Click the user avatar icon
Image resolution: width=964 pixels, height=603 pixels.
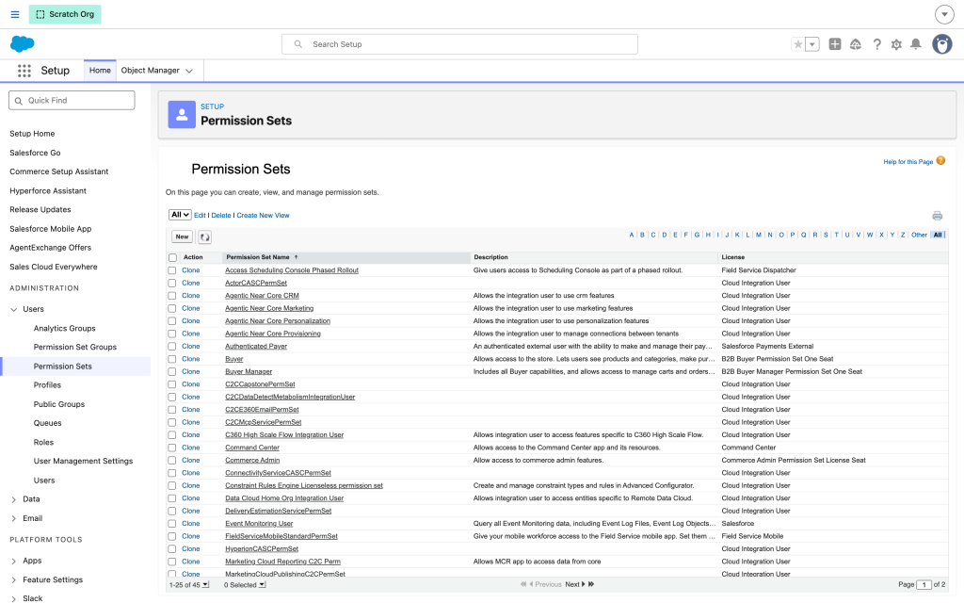[941, 44]
